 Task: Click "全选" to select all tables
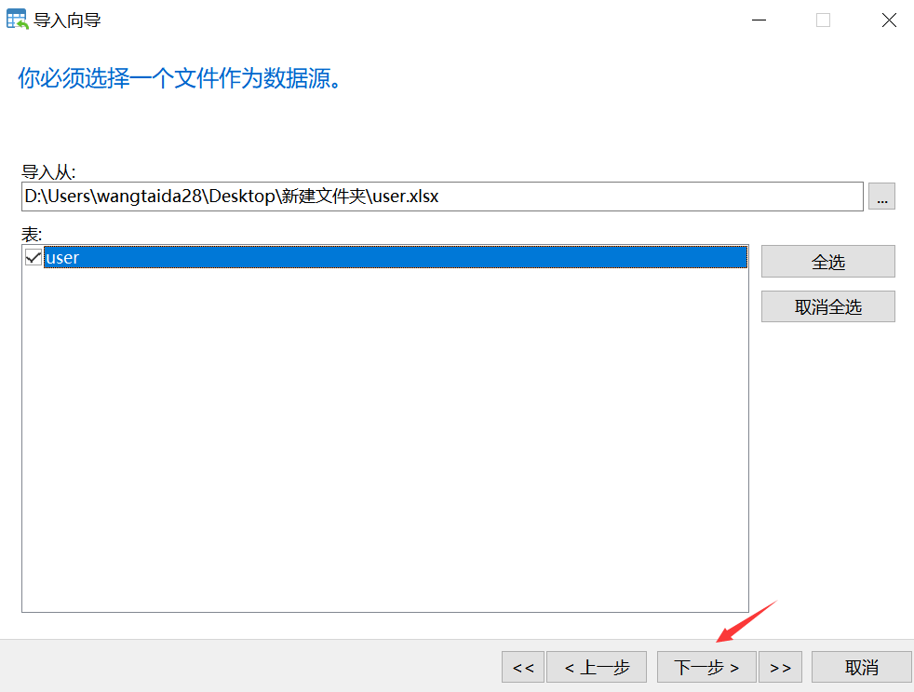(x=827, y=261)
